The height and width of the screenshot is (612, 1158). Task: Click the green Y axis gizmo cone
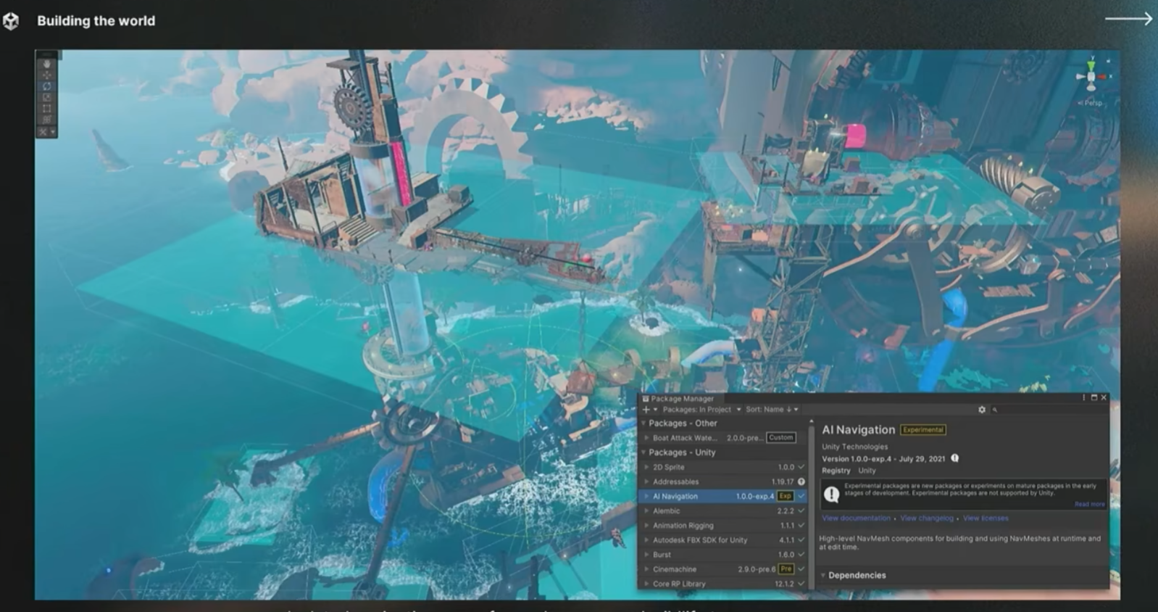coord(1091,65)
